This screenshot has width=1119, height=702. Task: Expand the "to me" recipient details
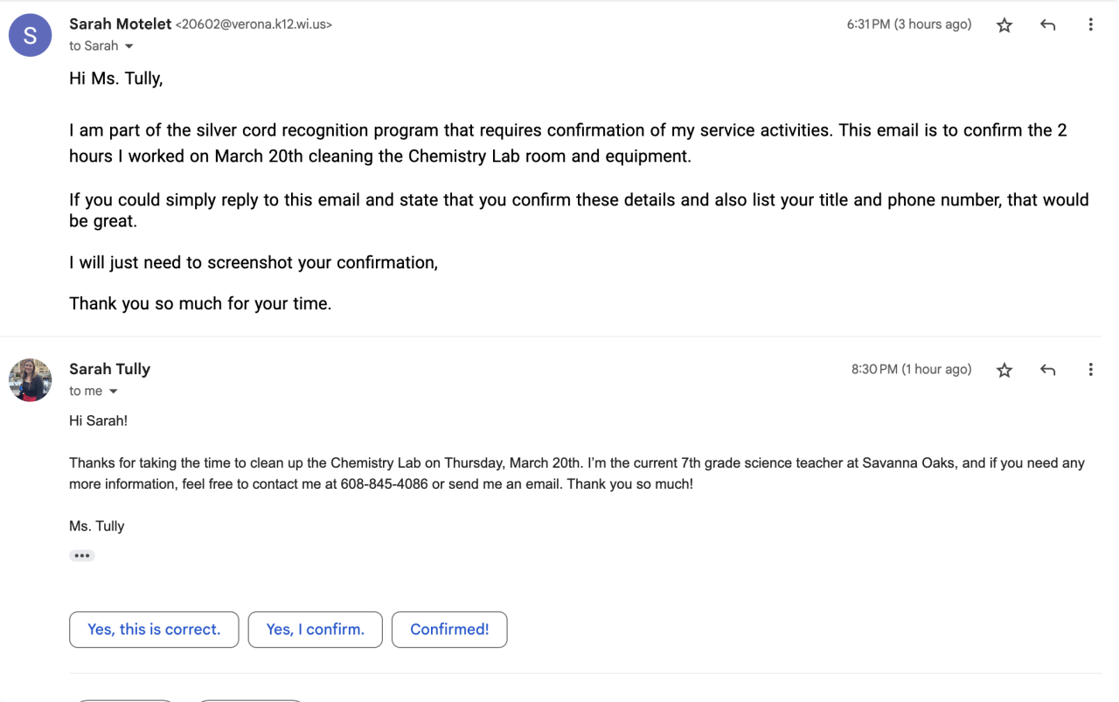114,392
